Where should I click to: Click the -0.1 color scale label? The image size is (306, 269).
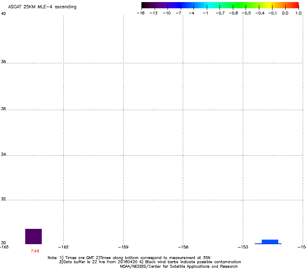pyautogui.click(x=273, y=13)
